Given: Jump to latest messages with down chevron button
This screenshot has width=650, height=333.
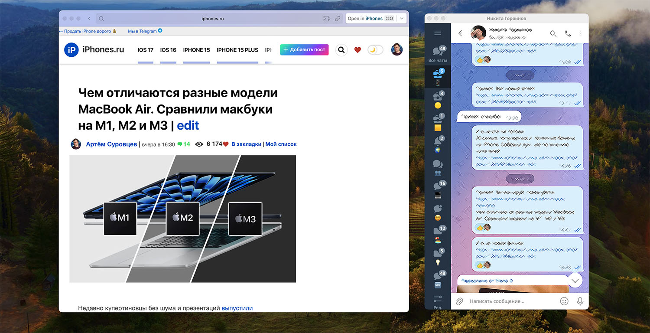Looking at the screenshot, I should click(575, 281).
